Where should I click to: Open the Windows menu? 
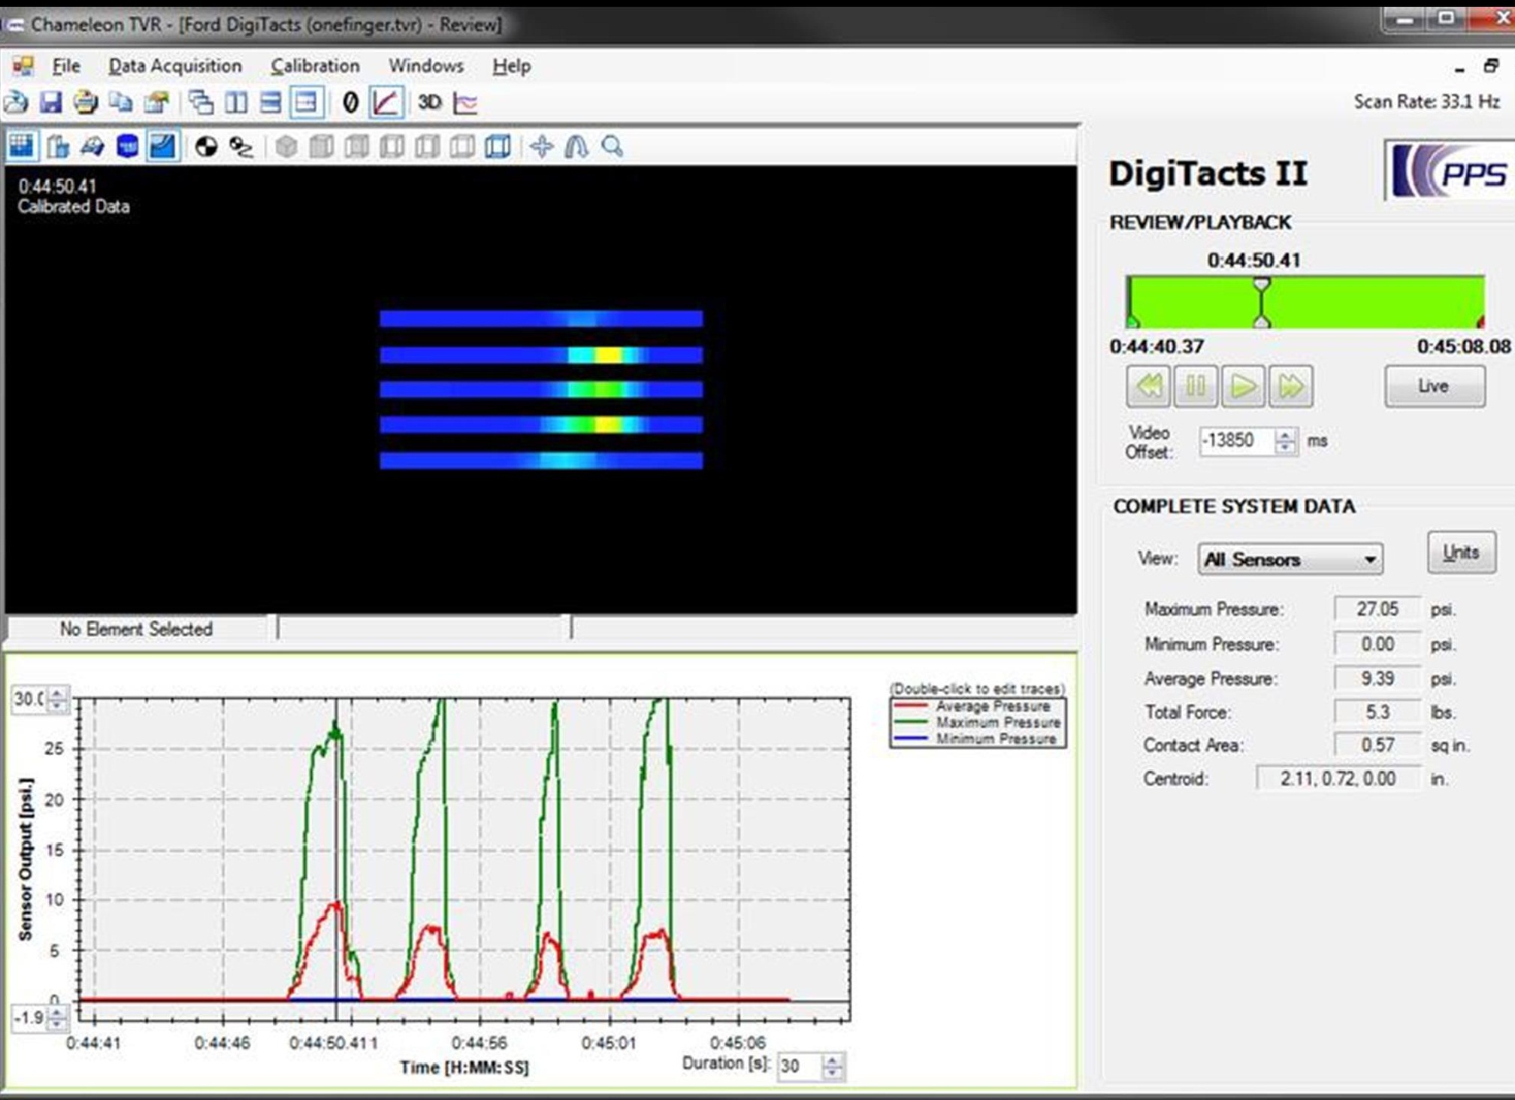point(426,66)
